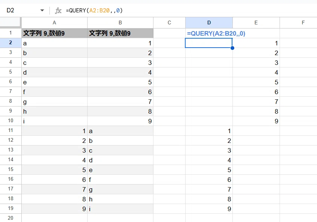Click cell E10 with value 9

256,121
